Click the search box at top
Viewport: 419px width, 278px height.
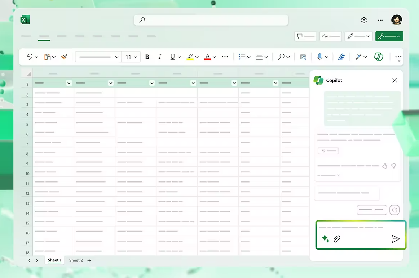point(211,20)
